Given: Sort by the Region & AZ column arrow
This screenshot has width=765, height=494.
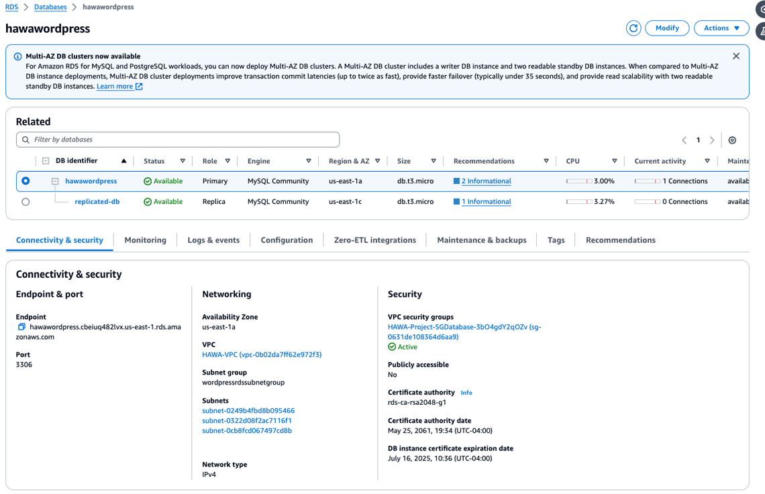Looking at the screenshot, I should pos(377,161).
